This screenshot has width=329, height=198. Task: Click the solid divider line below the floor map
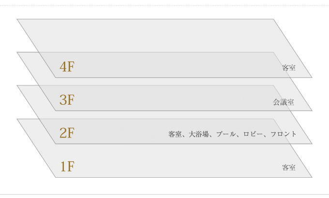pyautogui.click(x=164, y=195)
